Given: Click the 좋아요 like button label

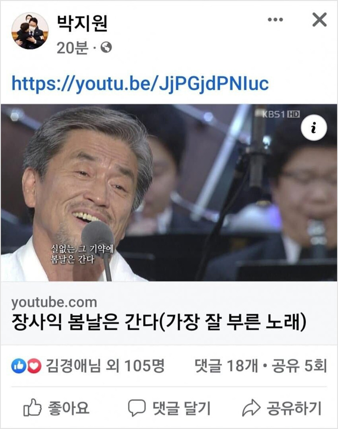Looking at the screenshot, I should 69,408.
